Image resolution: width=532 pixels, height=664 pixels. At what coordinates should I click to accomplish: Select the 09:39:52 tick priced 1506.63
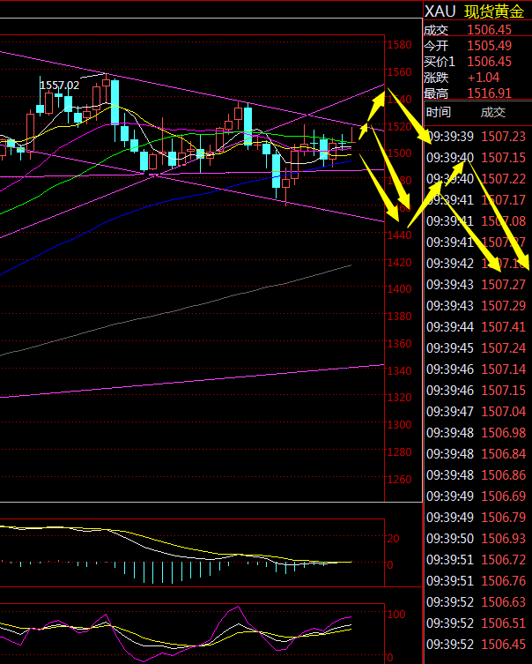coord(477,601)
